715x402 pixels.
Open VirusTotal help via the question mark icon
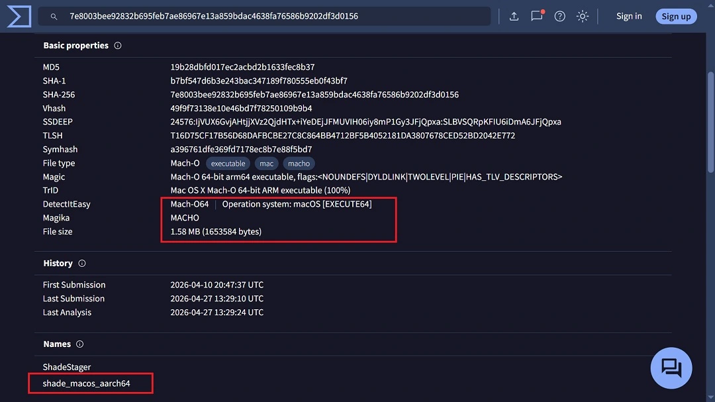tap(559, 16)
